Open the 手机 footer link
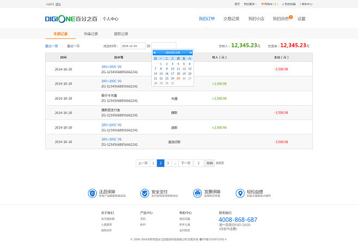The width and height of the screenshot is (358, 250). [x=143, y=219]
